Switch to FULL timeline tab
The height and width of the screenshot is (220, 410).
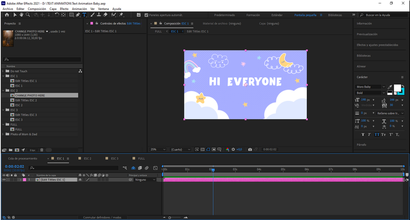tap(141, 158)
